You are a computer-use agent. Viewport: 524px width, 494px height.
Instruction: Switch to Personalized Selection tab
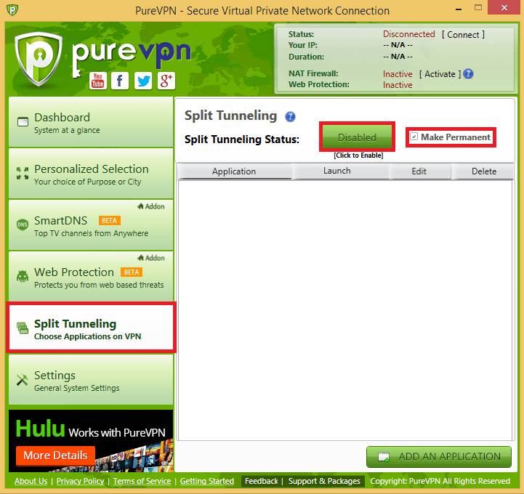pos(91,174)
